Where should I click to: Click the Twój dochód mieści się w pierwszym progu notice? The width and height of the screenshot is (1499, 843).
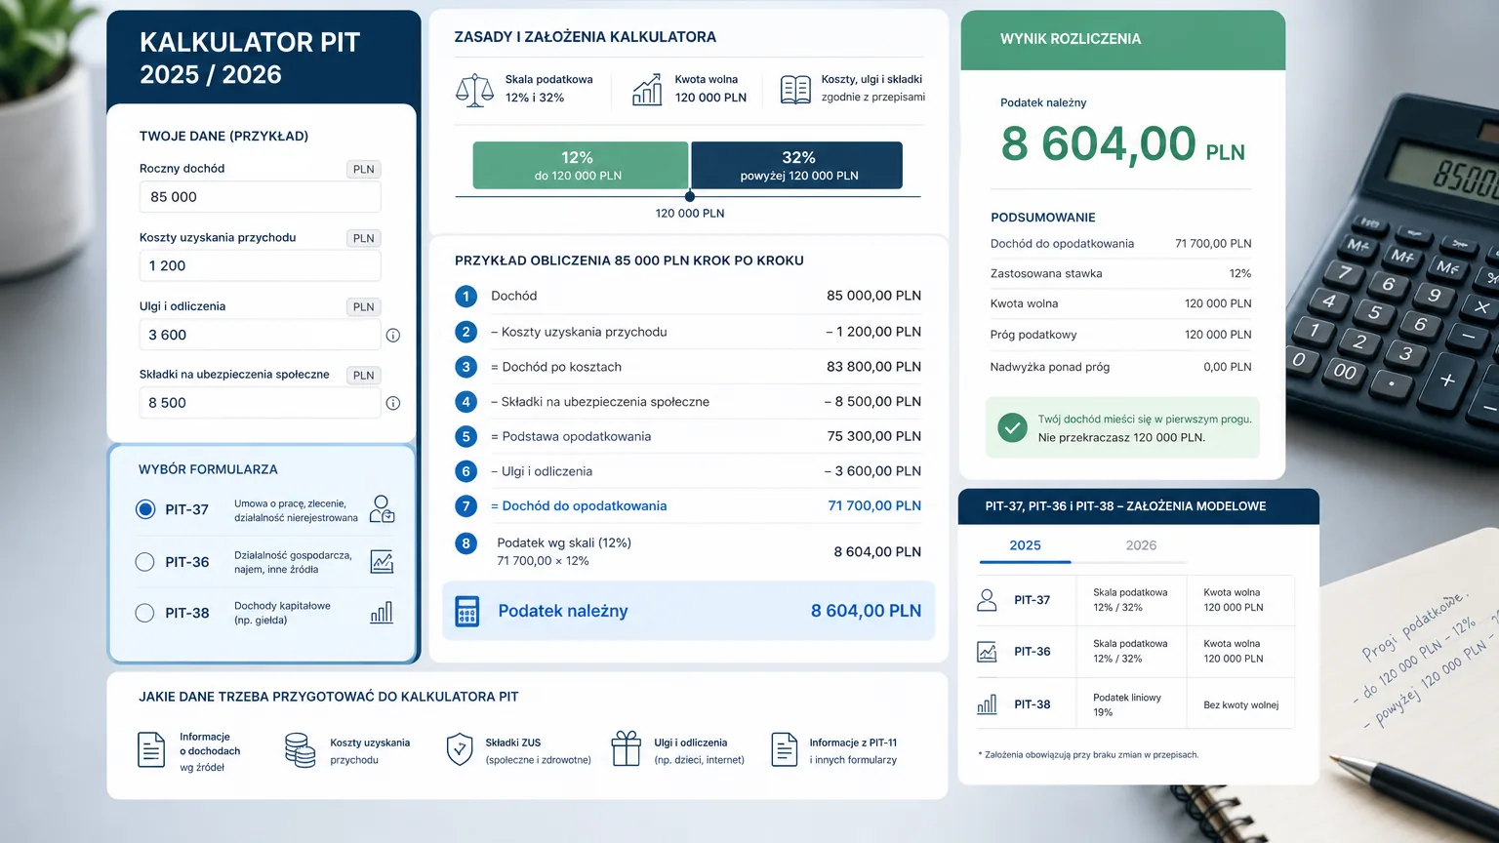click(x=1122, y=427)
